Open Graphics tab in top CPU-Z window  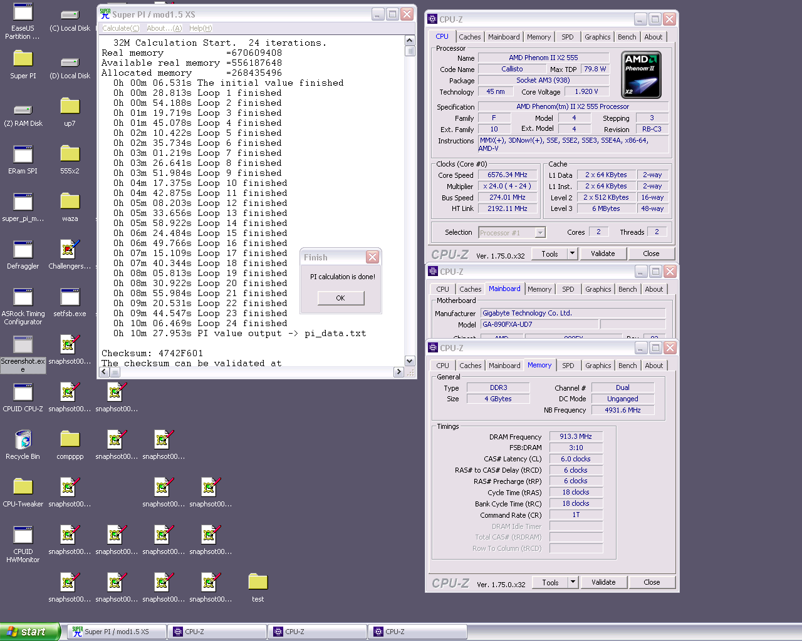598,37
